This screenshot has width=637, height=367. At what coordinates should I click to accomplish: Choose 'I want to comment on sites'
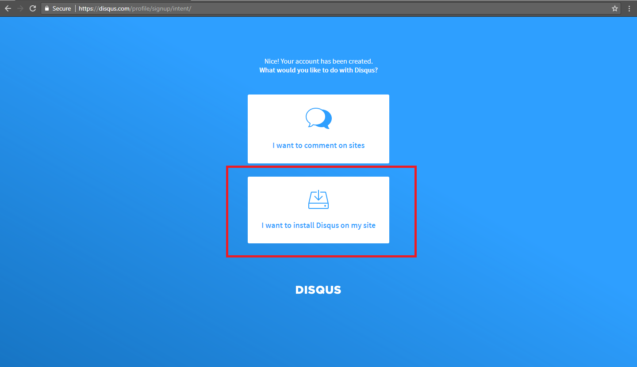(318, 129)
